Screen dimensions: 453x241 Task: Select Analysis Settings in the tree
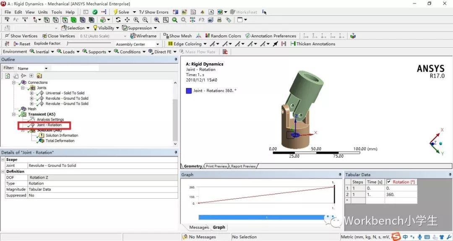pos(50,119)
